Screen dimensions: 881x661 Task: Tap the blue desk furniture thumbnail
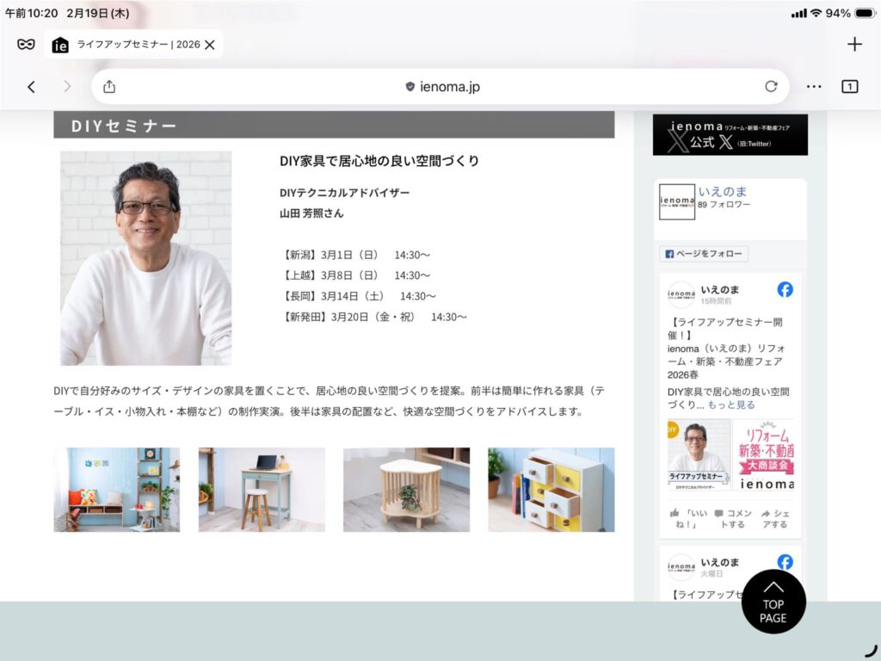[262, 490]
